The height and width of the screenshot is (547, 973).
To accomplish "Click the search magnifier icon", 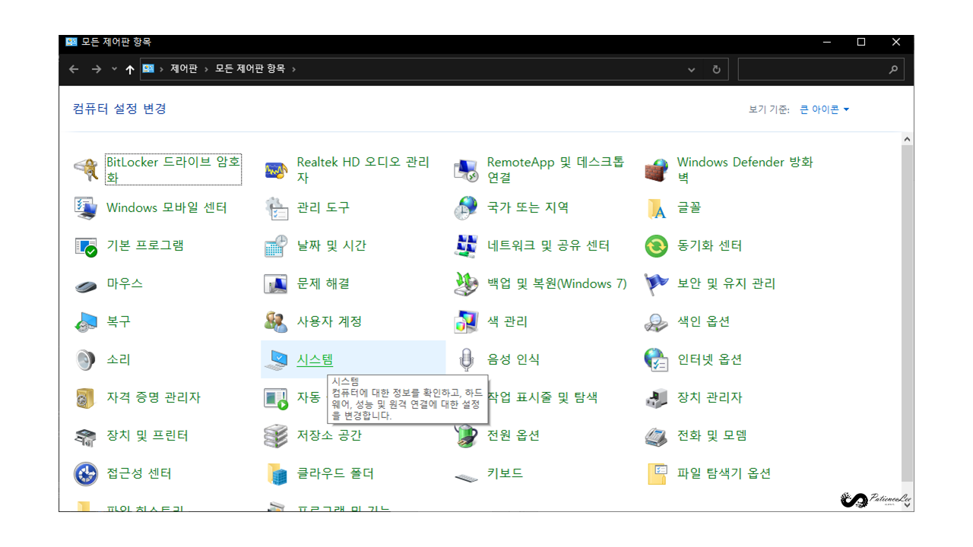I will tap(894, 69).
